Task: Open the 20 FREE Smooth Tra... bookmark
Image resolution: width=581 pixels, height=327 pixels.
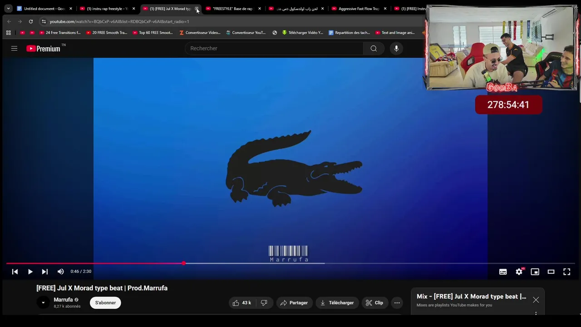Action: (106, 33)
